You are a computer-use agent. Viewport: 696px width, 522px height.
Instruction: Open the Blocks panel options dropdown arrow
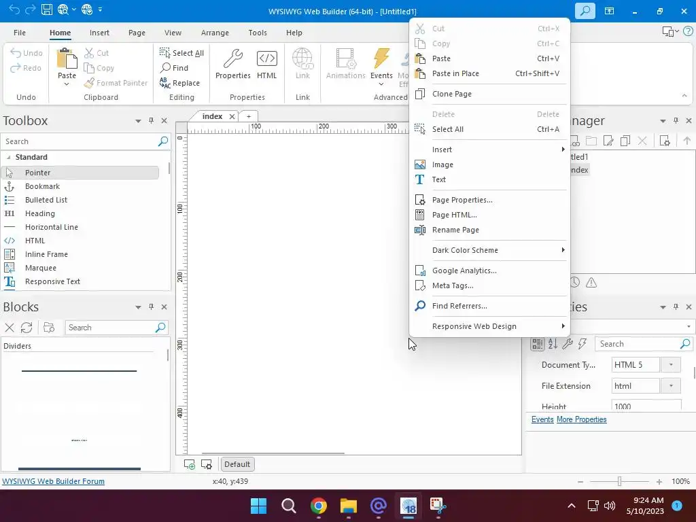[x=138, y=307]
